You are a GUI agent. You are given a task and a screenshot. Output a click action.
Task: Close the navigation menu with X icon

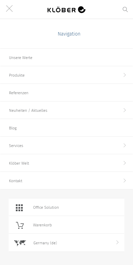click(x=9, y=8)
